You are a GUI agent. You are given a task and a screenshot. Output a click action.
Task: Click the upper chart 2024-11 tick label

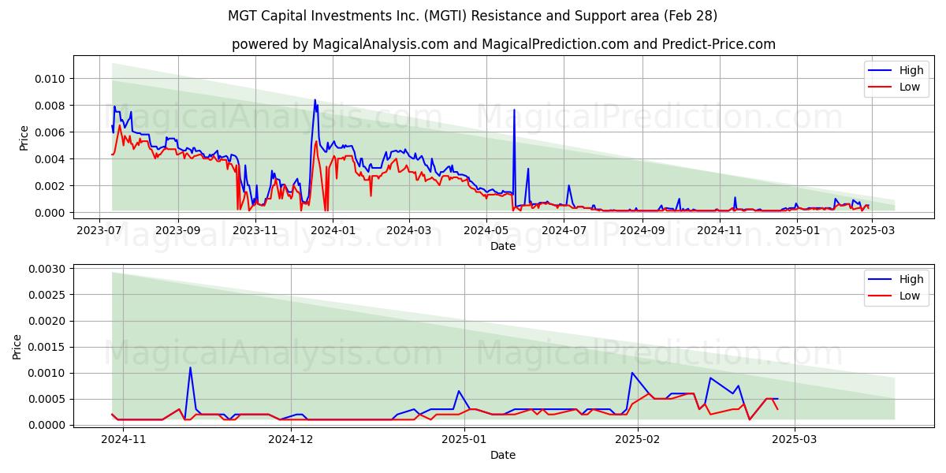[721, 230]
